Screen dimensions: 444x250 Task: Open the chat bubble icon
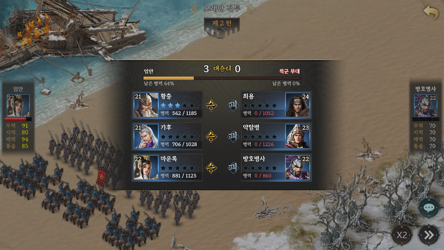pos(429,208)
